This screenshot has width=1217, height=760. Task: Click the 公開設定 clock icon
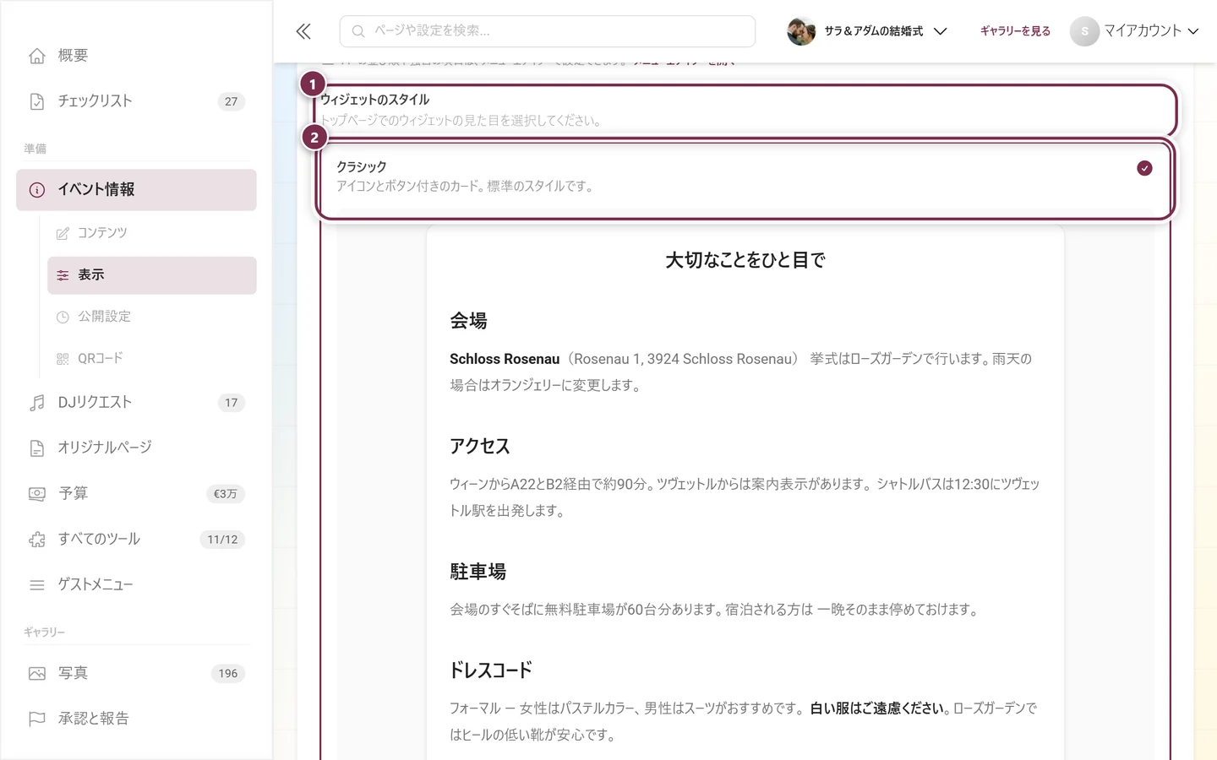[63, 317]
